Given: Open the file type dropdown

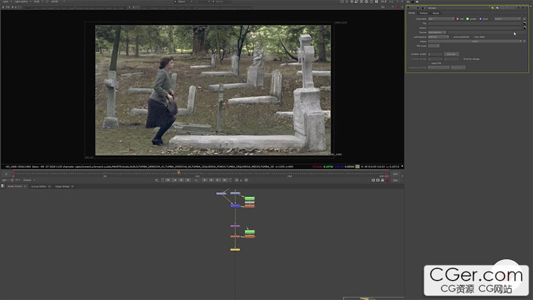Looking at the screenshot, I should [x=434, y=45].
